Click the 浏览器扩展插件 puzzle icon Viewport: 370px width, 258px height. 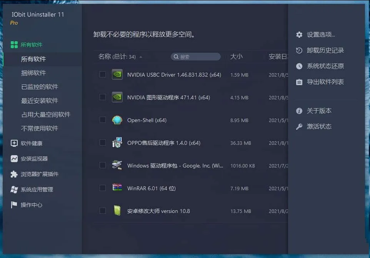click(14, 174)
